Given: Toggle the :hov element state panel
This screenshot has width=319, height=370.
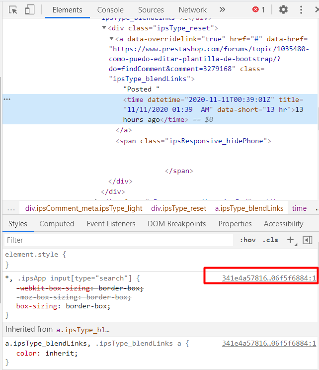Looking at the screenshot, I should click(248, 240).
